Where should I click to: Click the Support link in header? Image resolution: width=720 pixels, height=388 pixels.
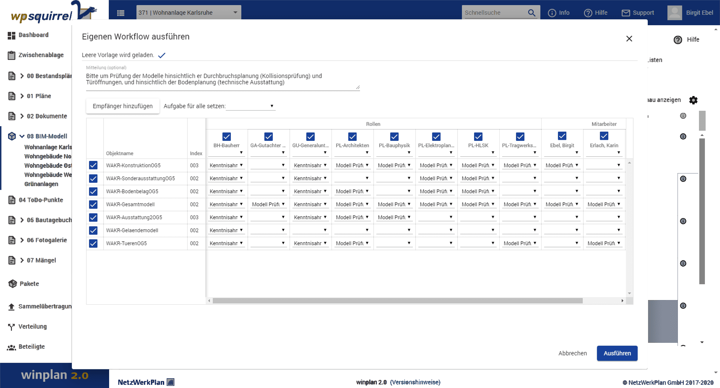(643, 13)
